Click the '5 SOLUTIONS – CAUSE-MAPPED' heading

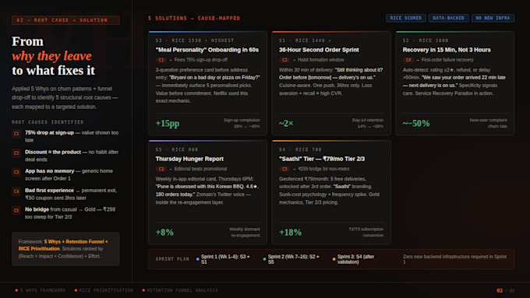click(194, 18)
